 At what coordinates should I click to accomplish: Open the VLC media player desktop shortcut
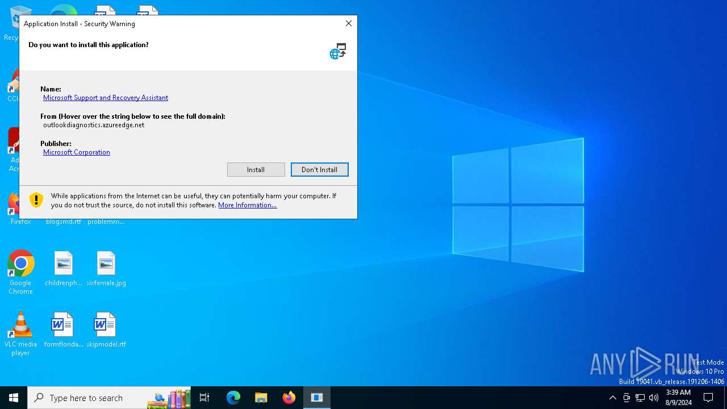20,334
